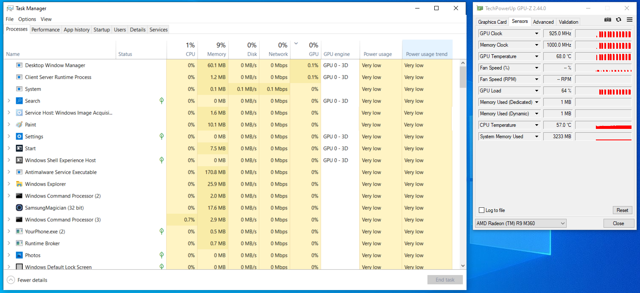This screenshot has height=293, width=640.
Task: Expand the Paint process group
Action: 9,125
